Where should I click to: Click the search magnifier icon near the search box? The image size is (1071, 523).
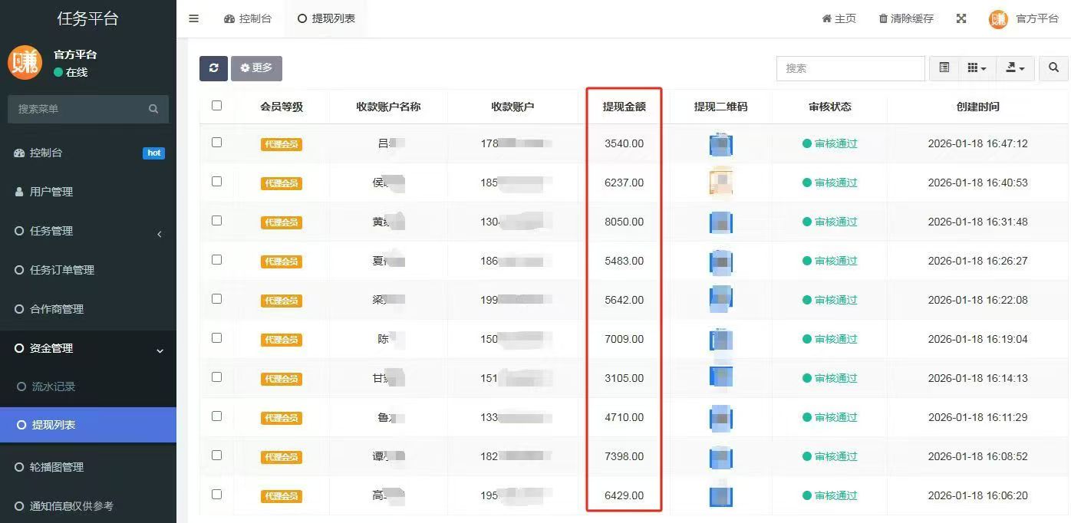(1053, 68)
